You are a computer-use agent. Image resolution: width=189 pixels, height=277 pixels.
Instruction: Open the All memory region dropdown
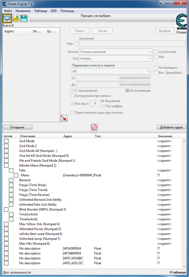coord(111,71)
